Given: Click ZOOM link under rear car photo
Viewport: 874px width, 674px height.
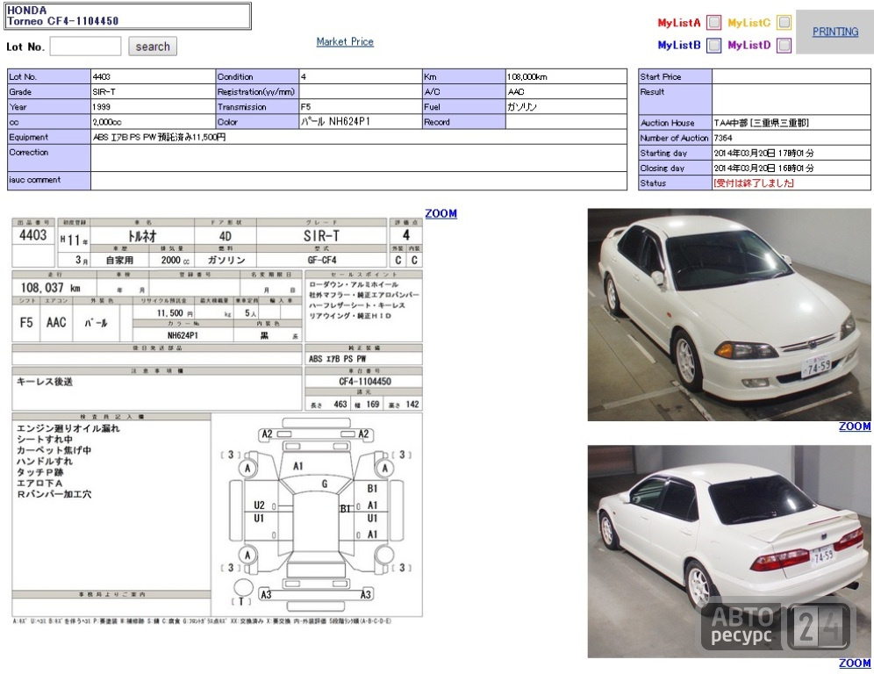Looking at the screenshot, I should pos(855,663).
